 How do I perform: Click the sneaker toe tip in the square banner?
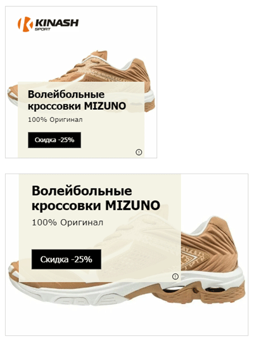(x=12, y=93)
